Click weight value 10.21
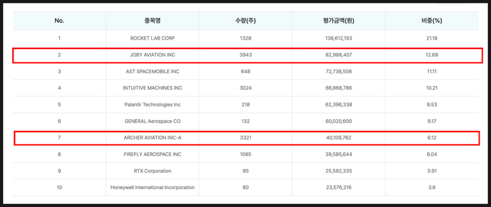Image resolution: width=491 pixels, height=207 pixels. coord(432,88)
